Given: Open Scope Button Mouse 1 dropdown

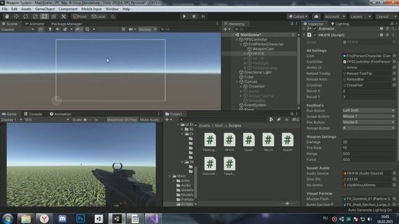Looking at the screenshot, I should (x=368, y=116).
